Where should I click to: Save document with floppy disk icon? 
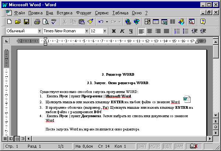click(27, 22)
